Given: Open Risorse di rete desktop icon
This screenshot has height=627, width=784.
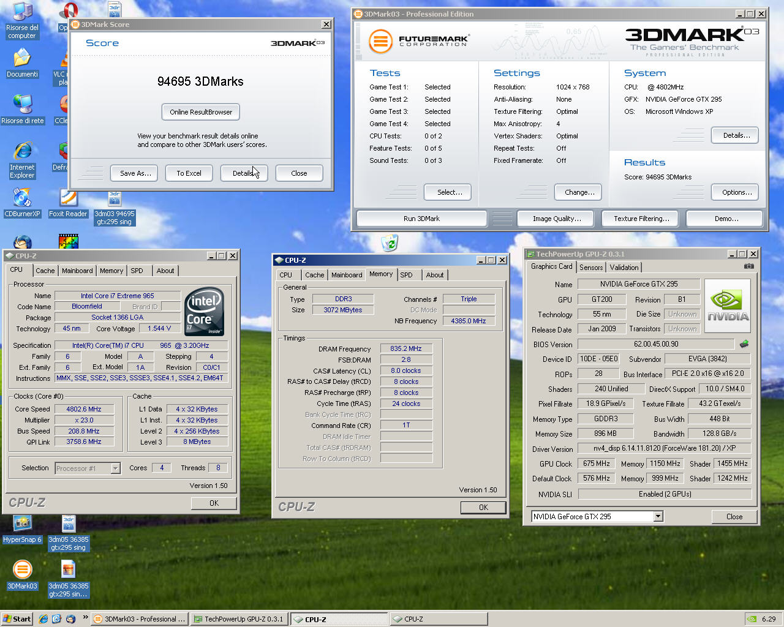Looking at the screenshot, I should click(x=22, y=110).
